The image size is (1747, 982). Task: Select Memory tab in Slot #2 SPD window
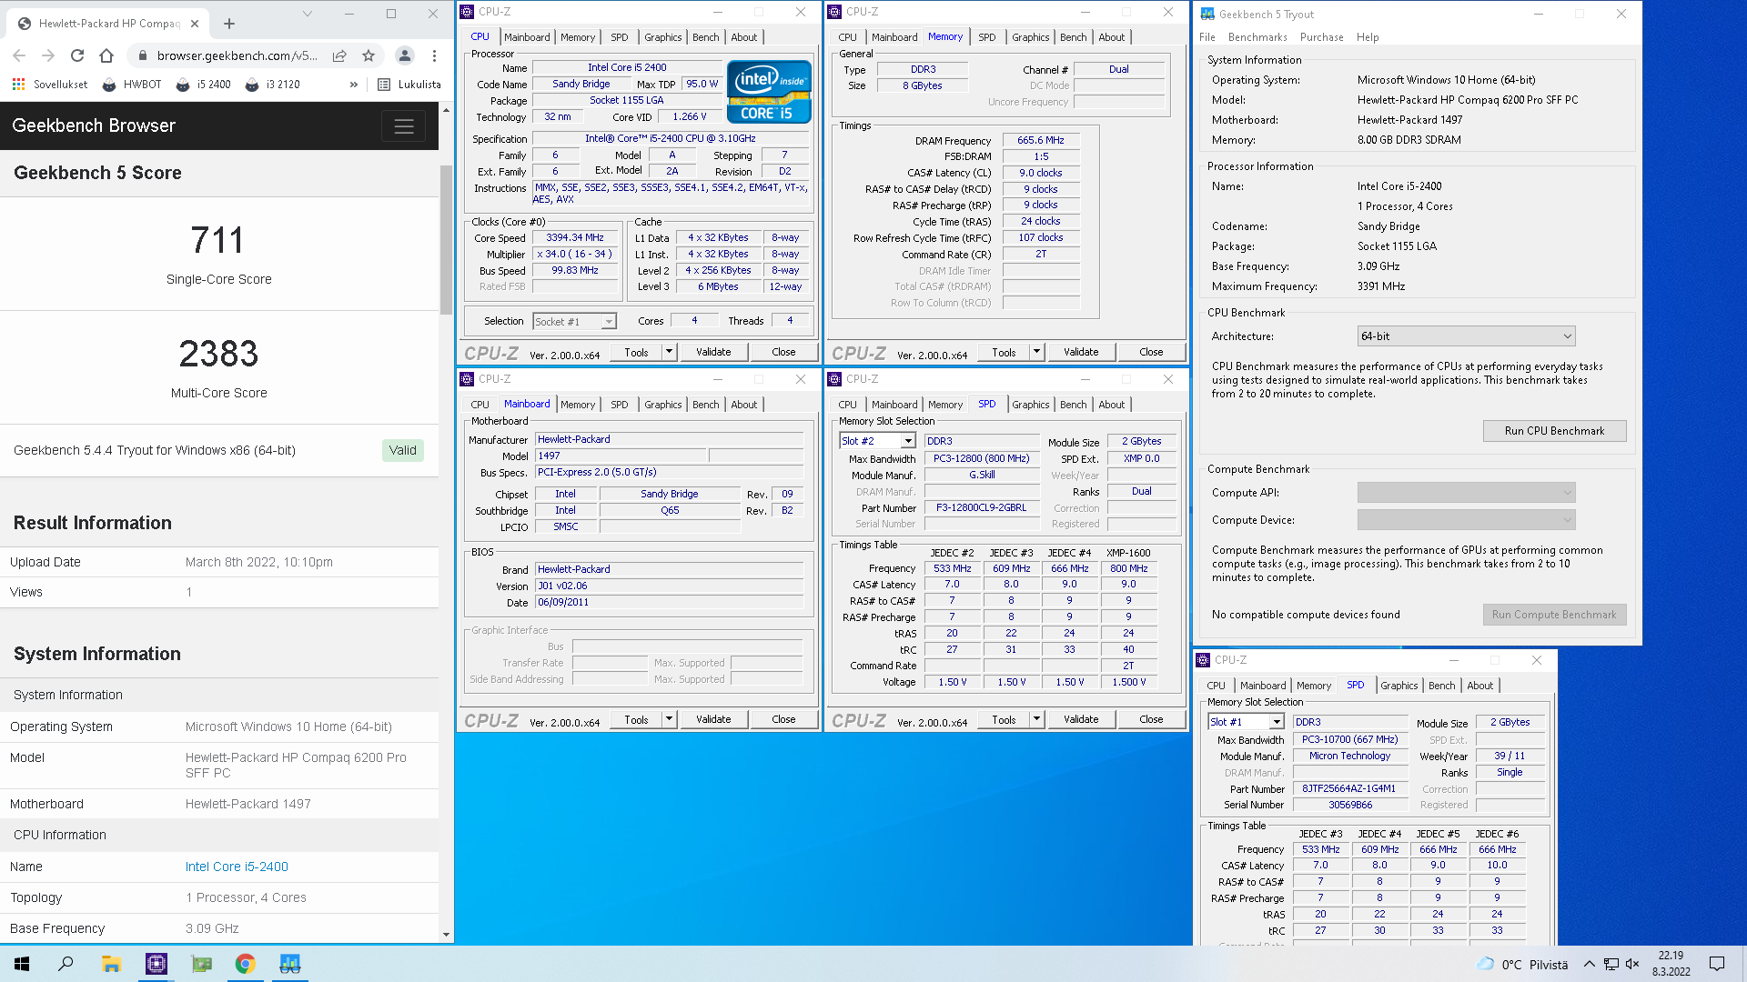944,405
